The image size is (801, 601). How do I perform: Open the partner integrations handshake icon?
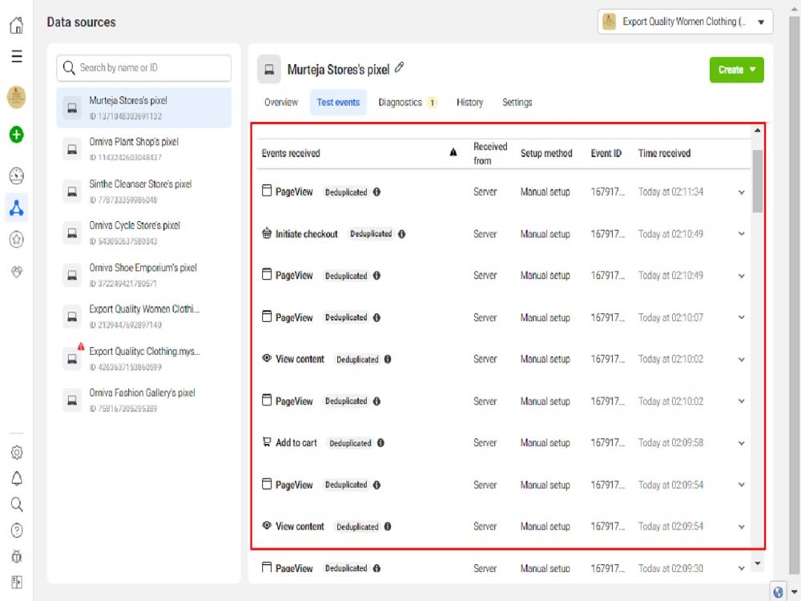click(x=16, y=272)
